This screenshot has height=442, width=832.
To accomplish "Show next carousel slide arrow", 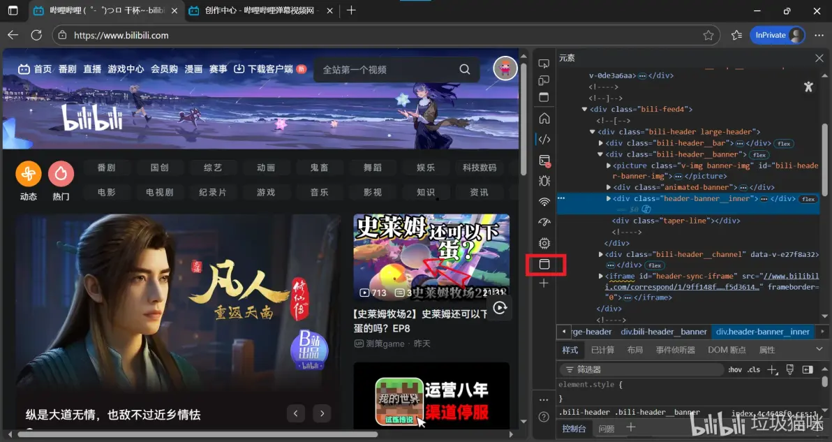I will [x=322, y=413].
